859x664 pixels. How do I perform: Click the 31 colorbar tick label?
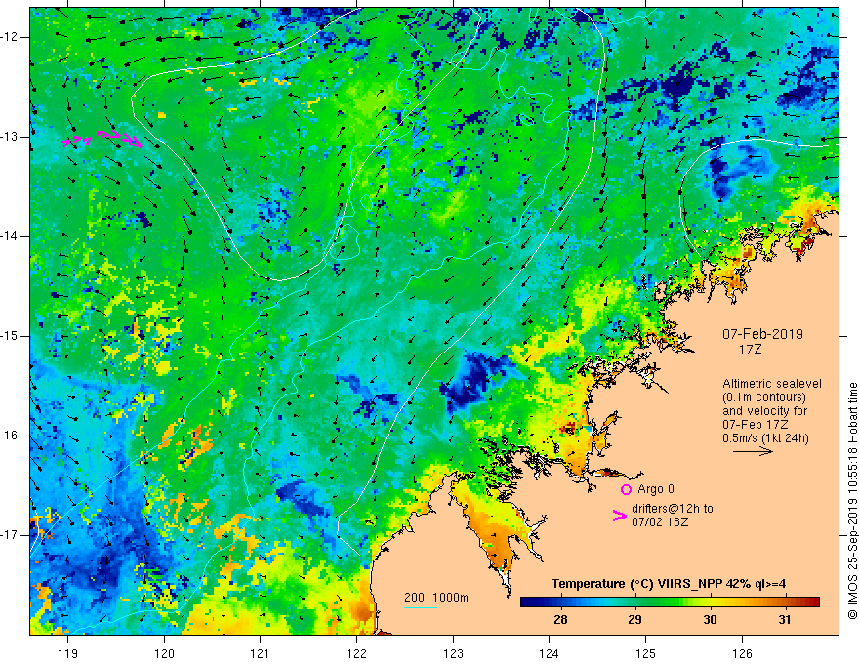[785, 620]
